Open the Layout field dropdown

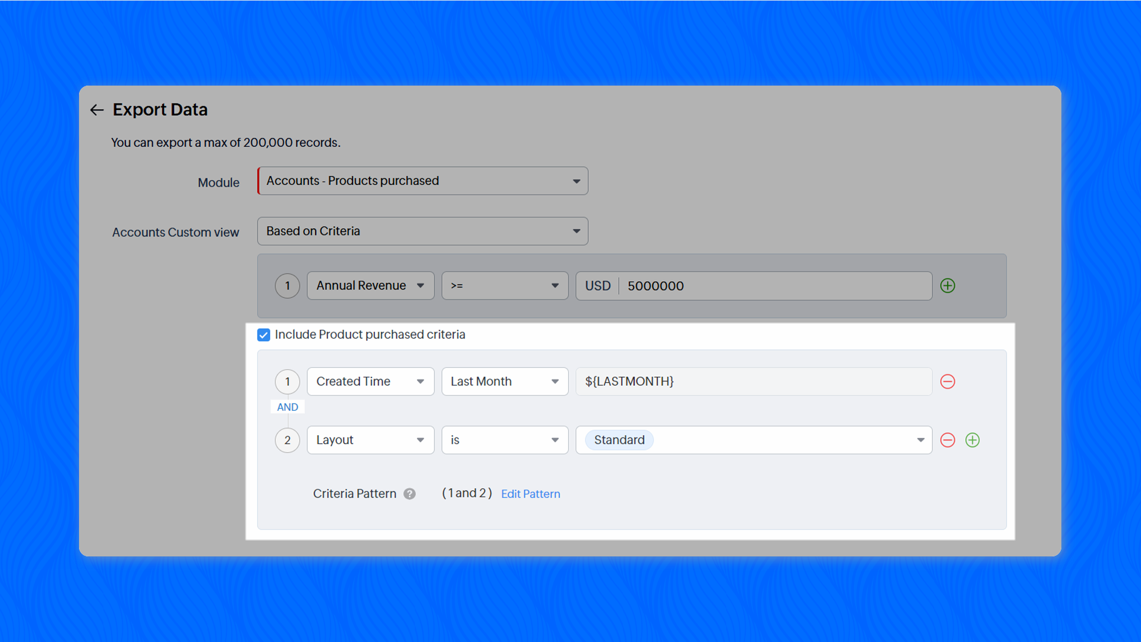click(370, 440)
